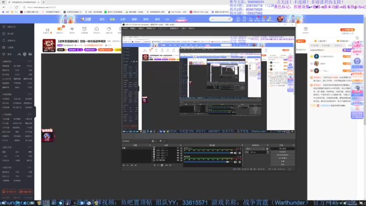The height and width of the screenshot is (206, 366).
Task: Move scene up in OBS scenes panel
Action: 132,165
